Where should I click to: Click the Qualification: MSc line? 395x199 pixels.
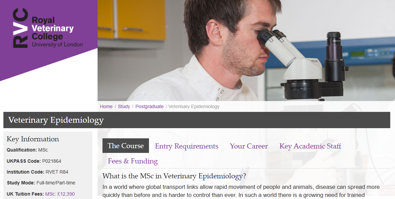pyautogui.click(x=27, y=150)
